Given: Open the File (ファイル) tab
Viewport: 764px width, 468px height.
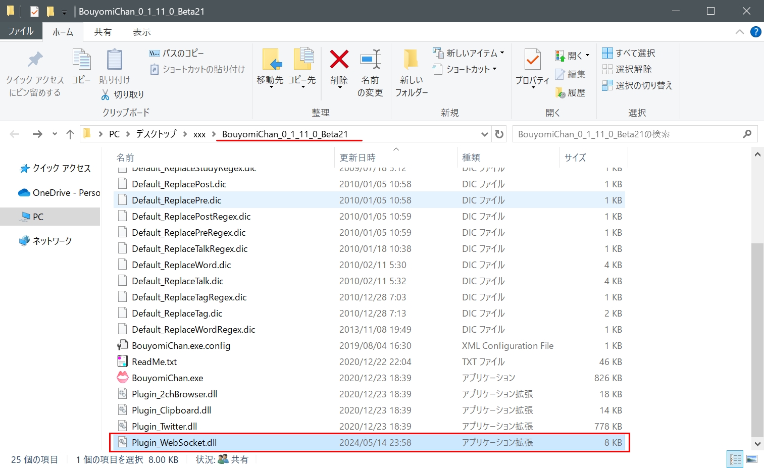Looking at the screenshot, I should (x=21, y=31).
